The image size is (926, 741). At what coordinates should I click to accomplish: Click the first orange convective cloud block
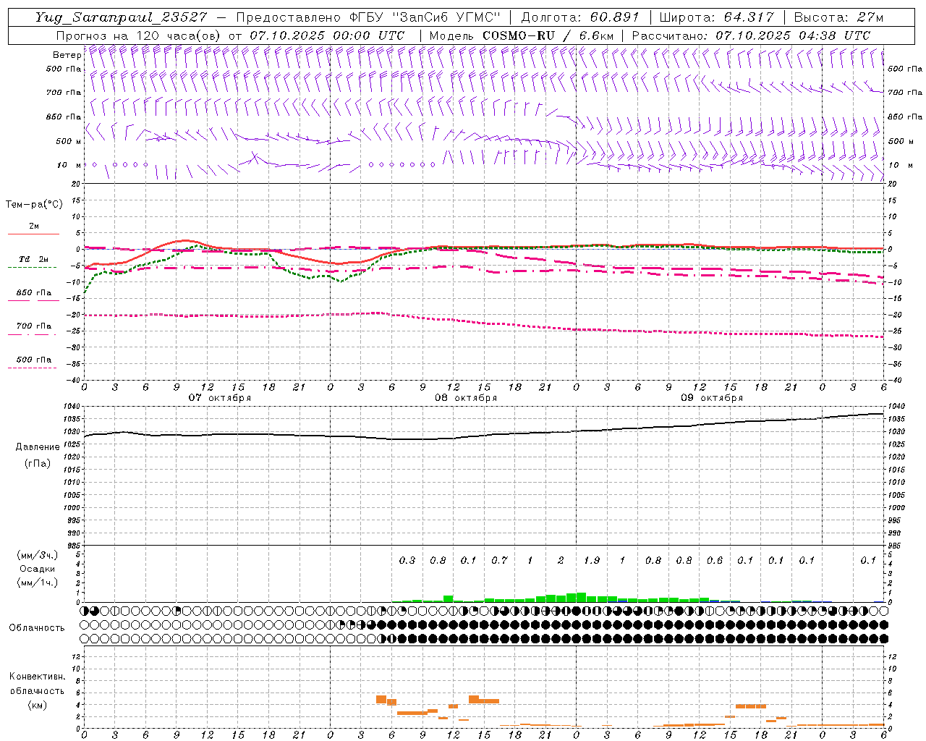click(x=381, y=699)
